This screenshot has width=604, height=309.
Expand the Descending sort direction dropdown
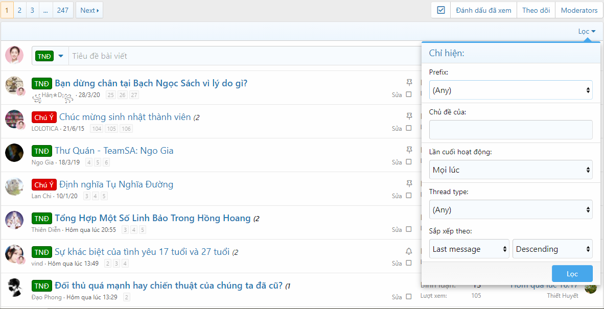point(552,249)
